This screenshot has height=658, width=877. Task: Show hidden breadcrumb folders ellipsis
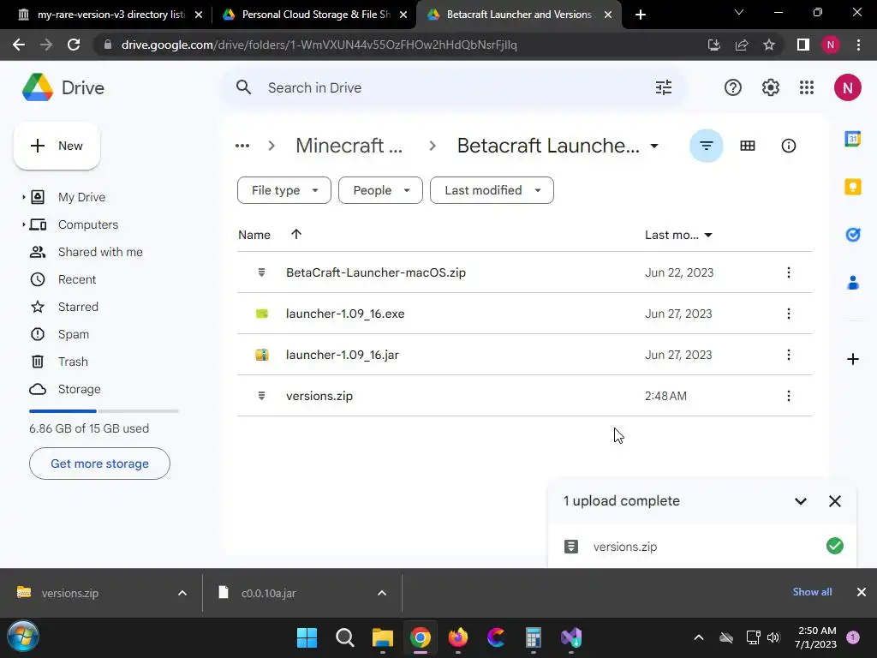click(x=242, y=146)
